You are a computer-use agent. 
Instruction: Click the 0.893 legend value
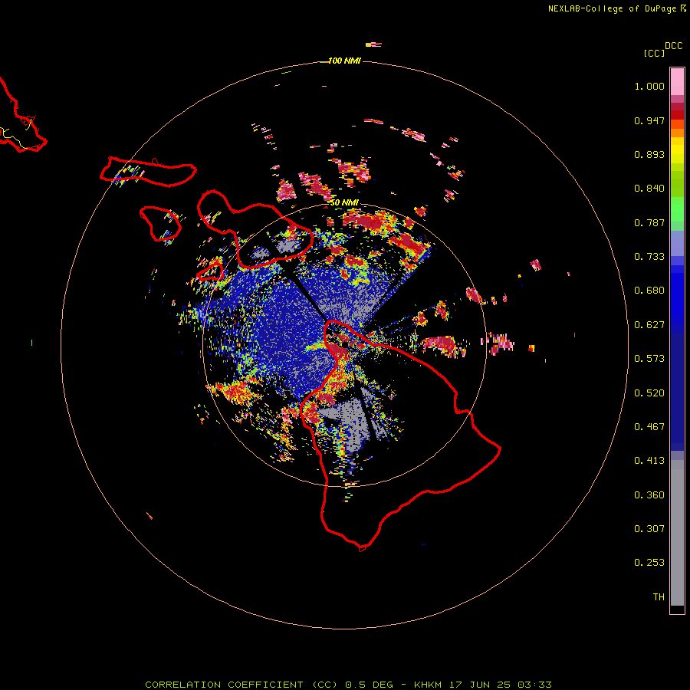coord(649,154)
